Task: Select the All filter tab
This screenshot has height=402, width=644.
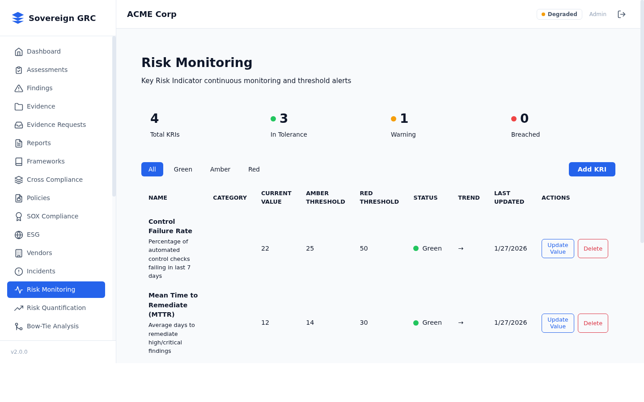Action: [152, 169]
